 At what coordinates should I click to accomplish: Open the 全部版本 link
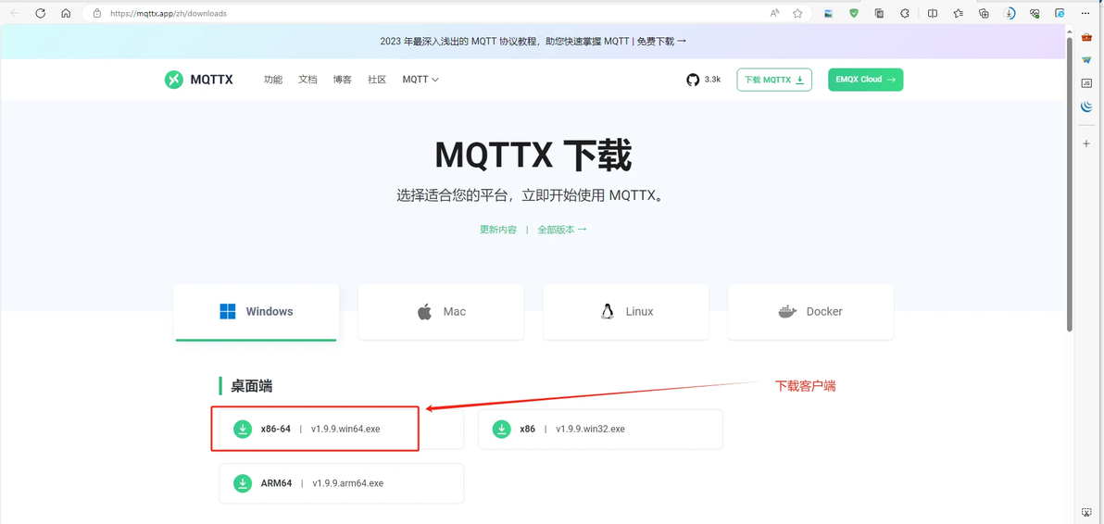[562, 230]
